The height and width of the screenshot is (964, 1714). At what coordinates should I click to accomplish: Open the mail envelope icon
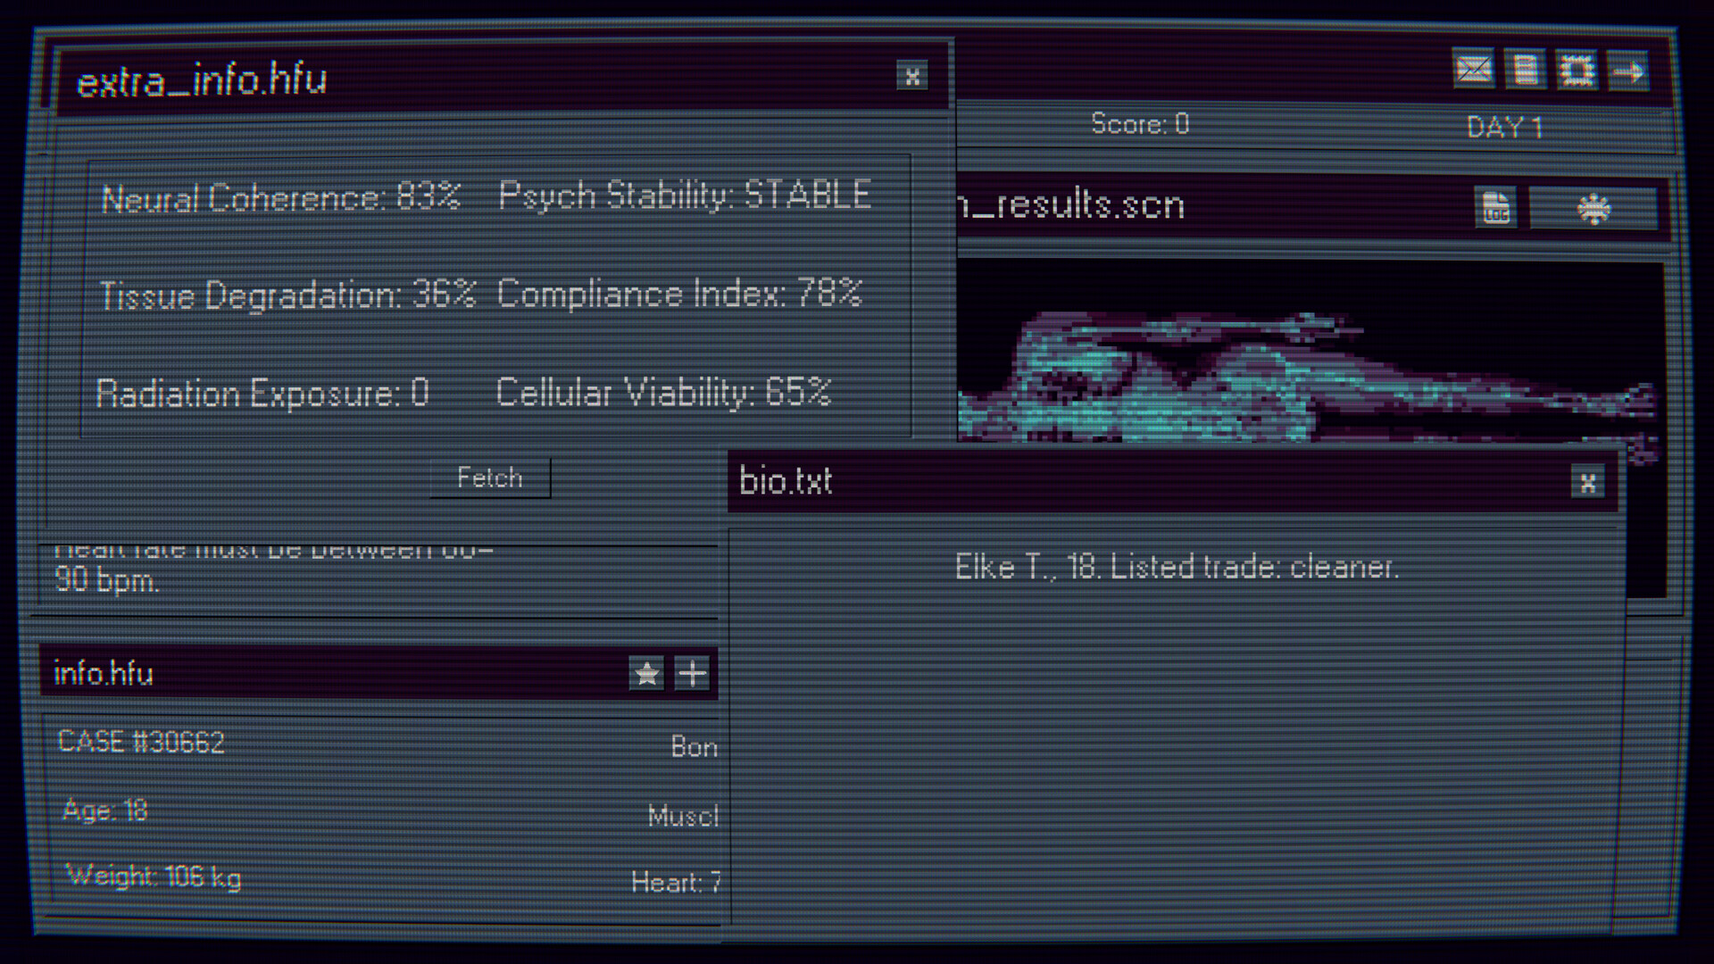pos(1473,69)
